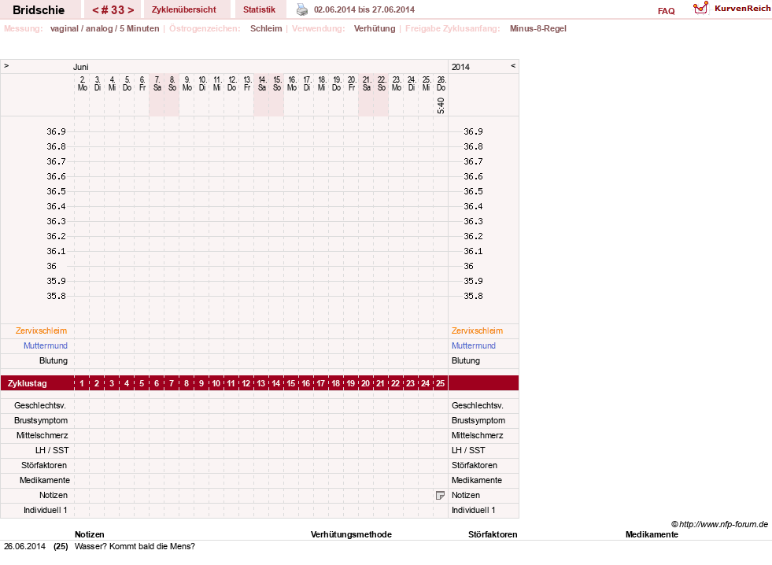The image size is (772, 565).
Task: Click 'vaginal / analog / 5 Minuten' text
Action: click(105, 28)
